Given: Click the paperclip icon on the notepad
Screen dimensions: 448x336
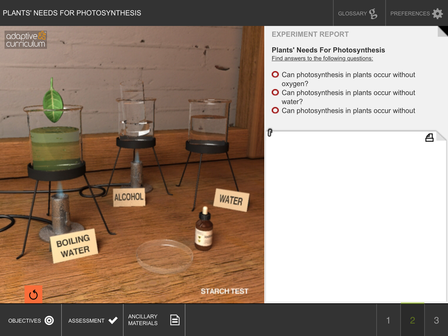Looking at the screenshot, I should [270, 133].
